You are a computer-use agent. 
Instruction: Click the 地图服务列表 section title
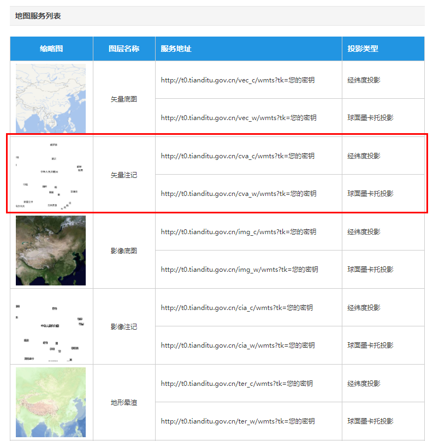(38, 16)
